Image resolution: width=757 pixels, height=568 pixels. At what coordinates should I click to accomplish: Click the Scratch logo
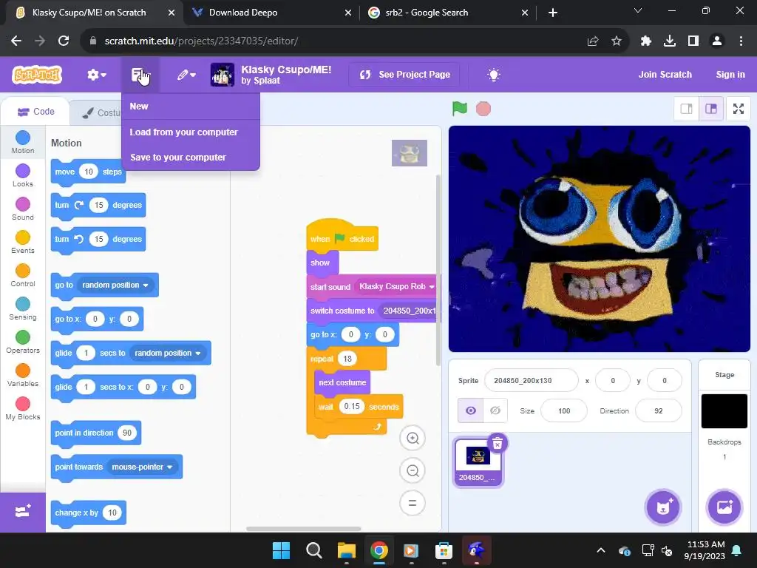tap(37, 75)
